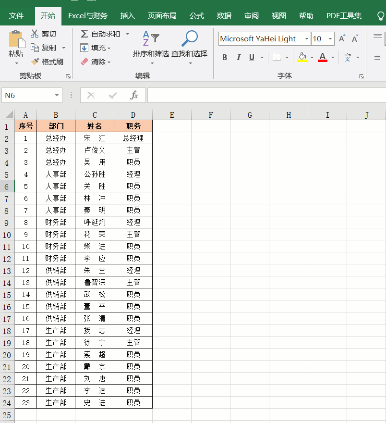Open the File (文件) tab

tap(16, 16)
